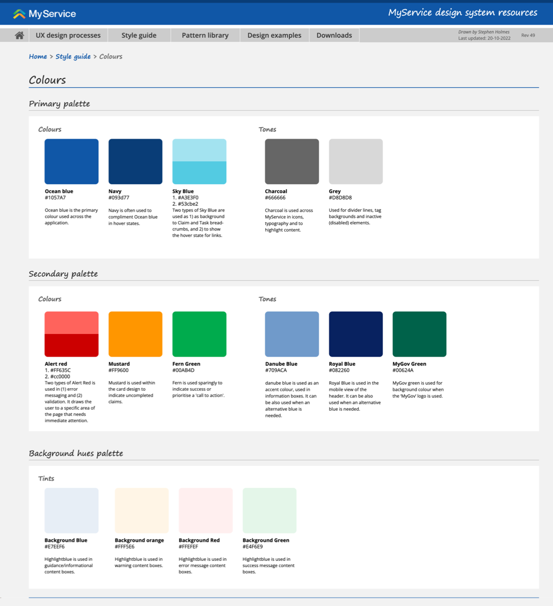Click the Alert red hex value #cc0000
Viewport: 553px width, 606px height.
[x=60, y=377]
